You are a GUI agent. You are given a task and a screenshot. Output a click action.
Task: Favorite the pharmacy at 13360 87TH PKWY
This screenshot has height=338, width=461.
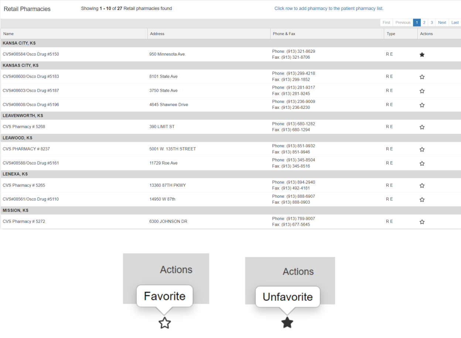[422, 186]
